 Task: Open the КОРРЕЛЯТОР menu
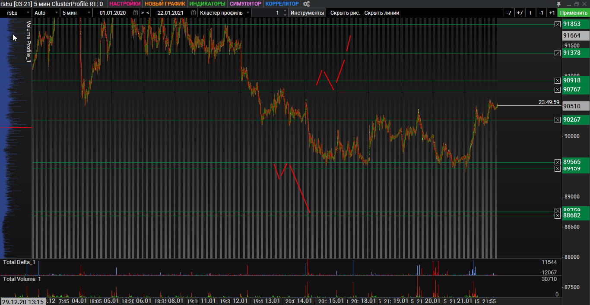[x=282, y=4]
